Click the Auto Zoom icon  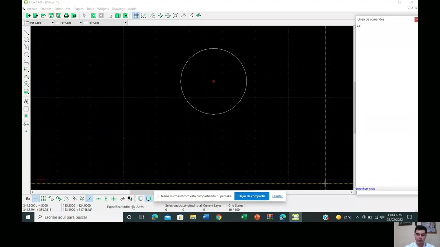[176, 15]
